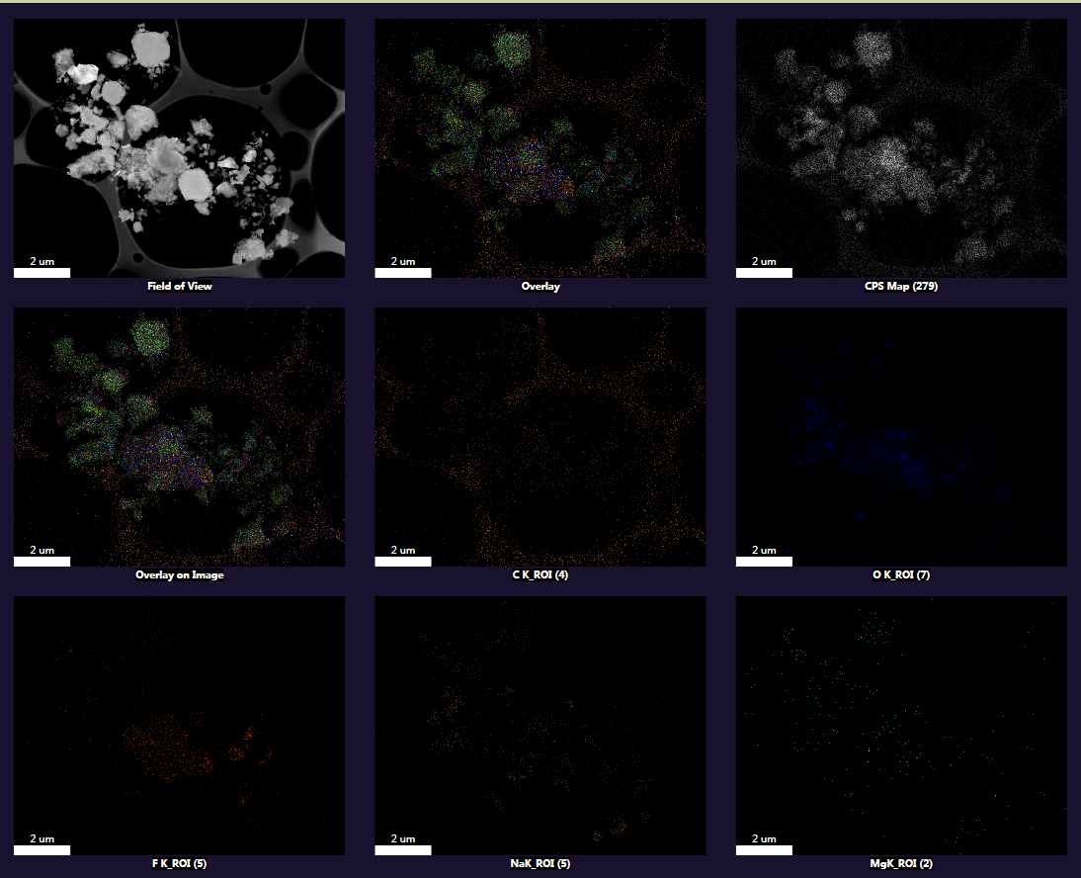This screenshot has width=1081, height=878.
Task: Open the Overlay element map
Action: point(540,148)
